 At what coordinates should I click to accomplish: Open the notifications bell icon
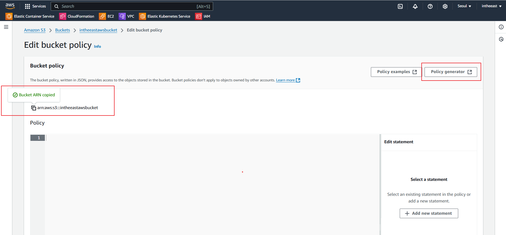pyautogui.click(x=415, y=6)
